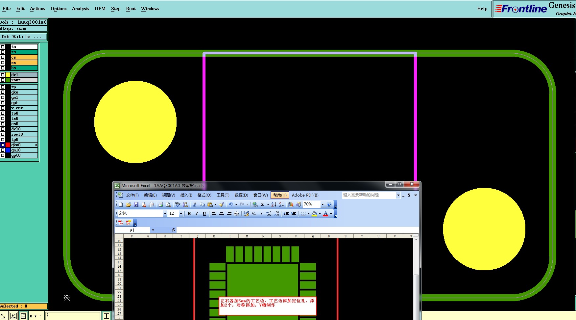Screen dimensions: 576x320
Task: Open the help question search dropdown
Action: tap(398, 195)
